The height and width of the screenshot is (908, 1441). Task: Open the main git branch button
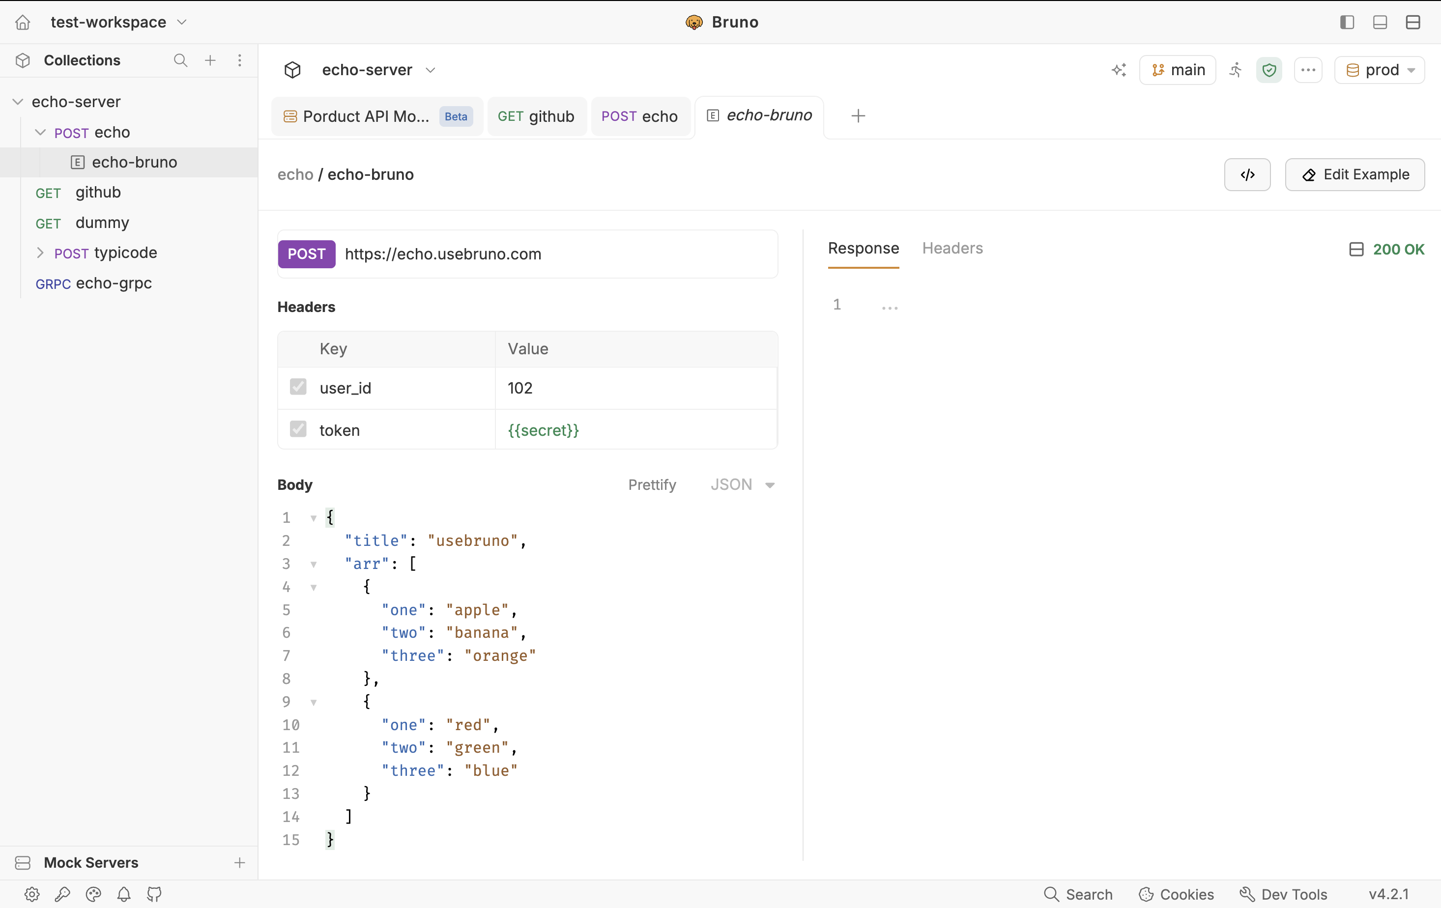(1178, 70)
